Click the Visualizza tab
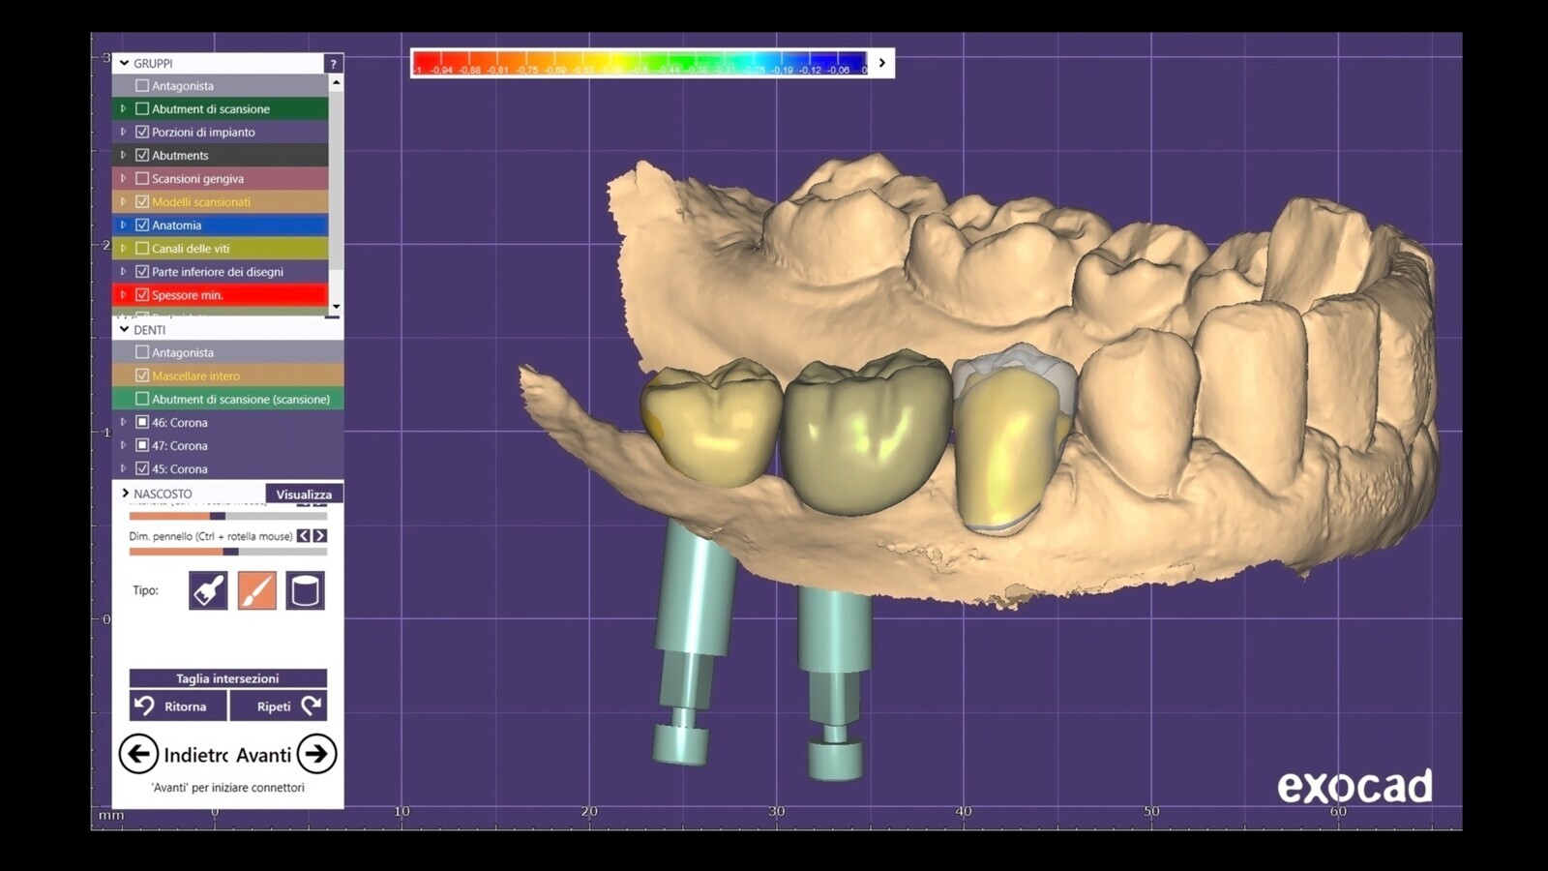The image size is (1548, 871). (x=304, y=495)
